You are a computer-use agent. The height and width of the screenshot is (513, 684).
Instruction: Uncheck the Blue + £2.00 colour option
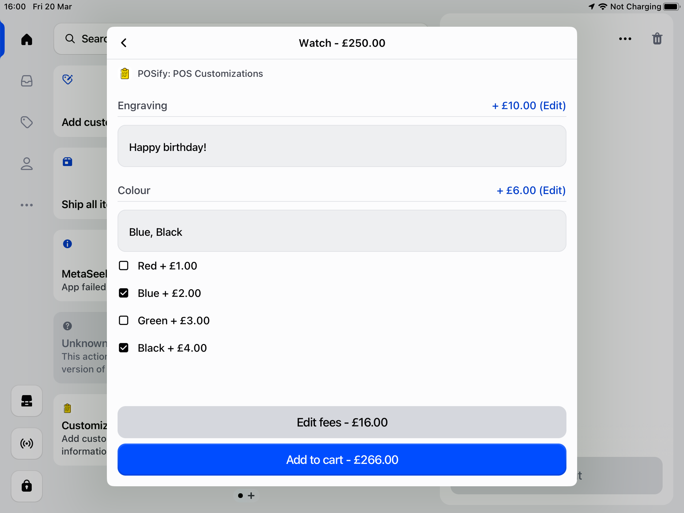tap(124, 293)
